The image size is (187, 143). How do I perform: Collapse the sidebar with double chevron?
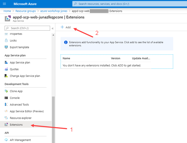(x=52, y=28)
